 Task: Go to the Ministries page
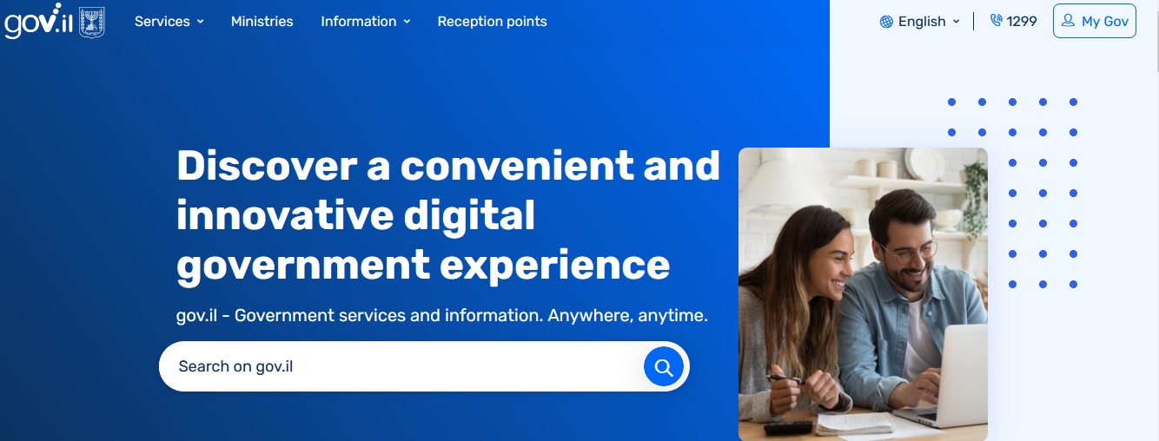(262, 22)
